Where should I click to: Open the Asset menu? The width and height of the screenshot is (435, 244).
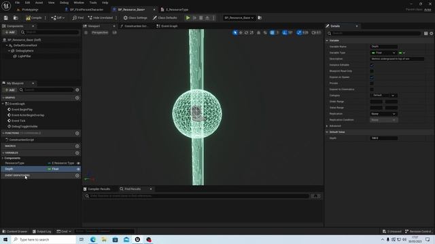39,3
